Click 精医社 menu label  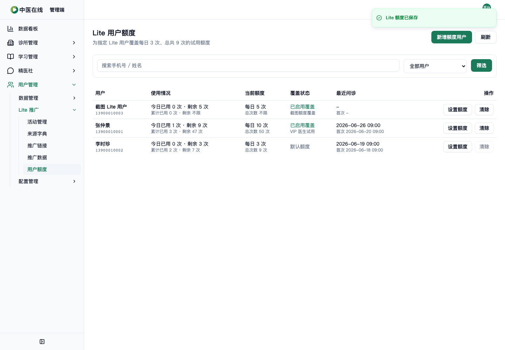coord(26,71)
